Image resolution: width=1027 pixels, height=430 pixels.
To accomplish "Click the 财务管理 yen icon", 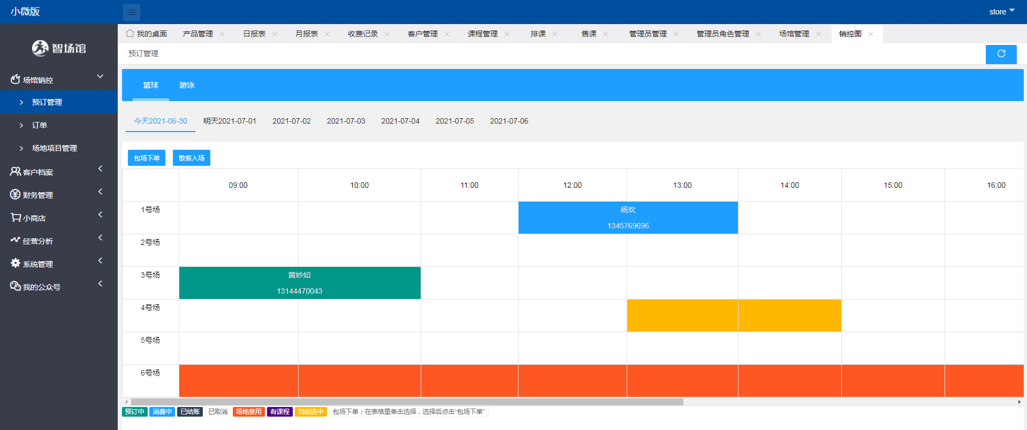I will coord(15,195).
